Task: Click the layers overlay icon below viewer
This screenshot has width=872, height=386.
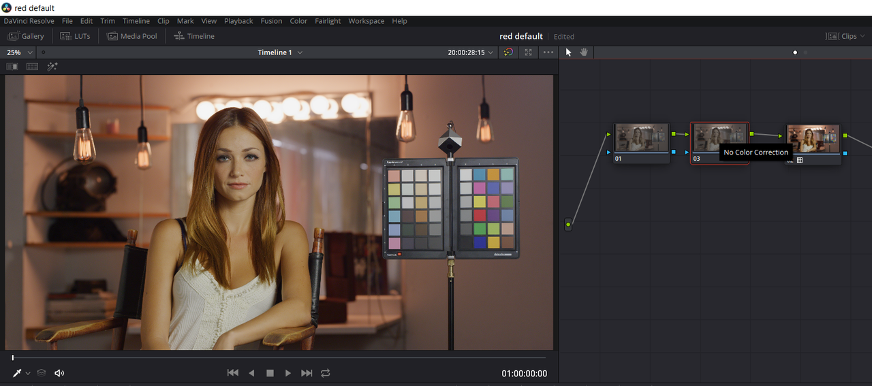Action: (42, 373)
